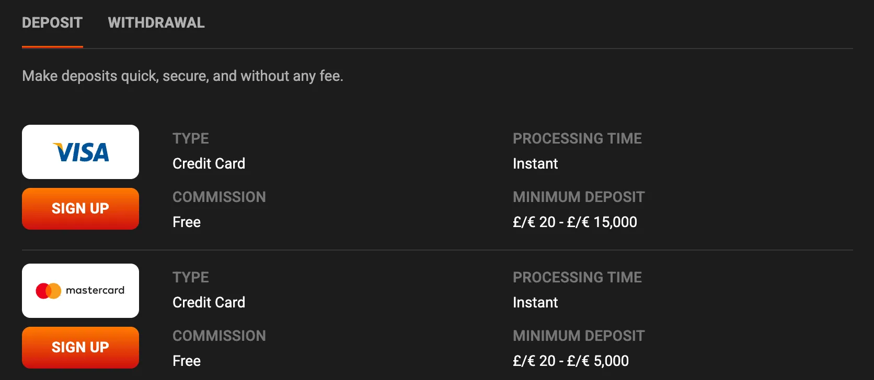Click the MINIMUM DEPOSIT heading for Visa
Image resolution: width=874 pixels, height=380 pixels.
(x=579, y=197)
